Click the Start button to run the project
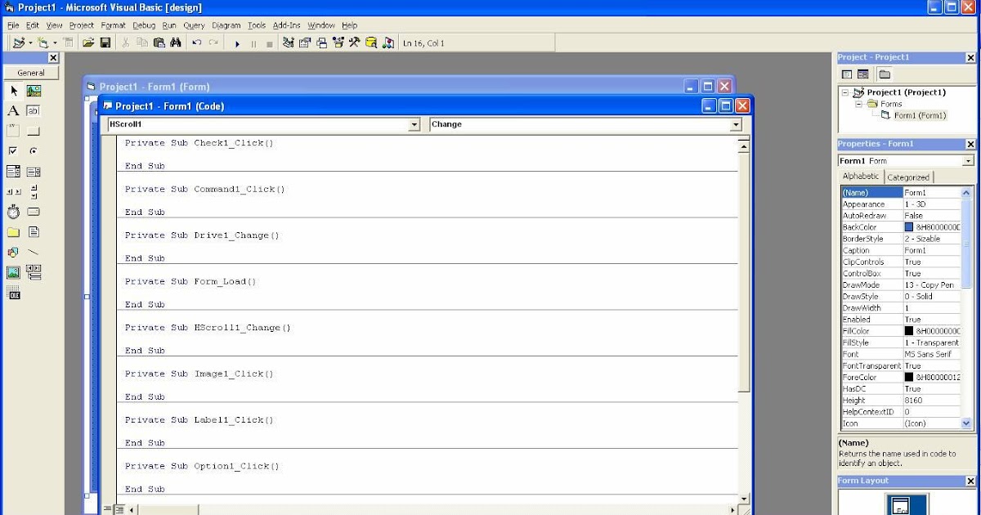981x515 pixels. tap(237, 43)
